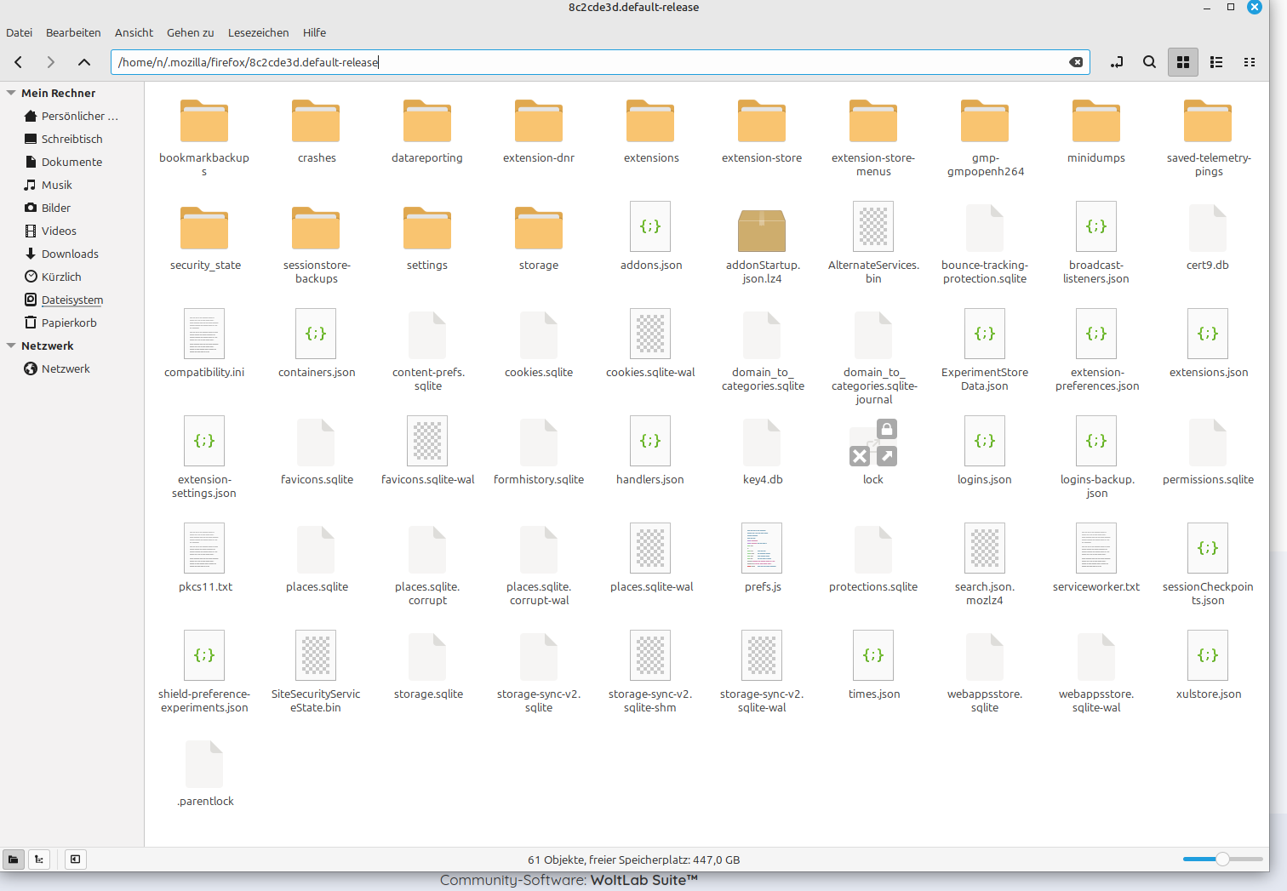1287x891 pixels.
Task: Open Dateisystem in the sidebar
Action: tap(72, 300)
